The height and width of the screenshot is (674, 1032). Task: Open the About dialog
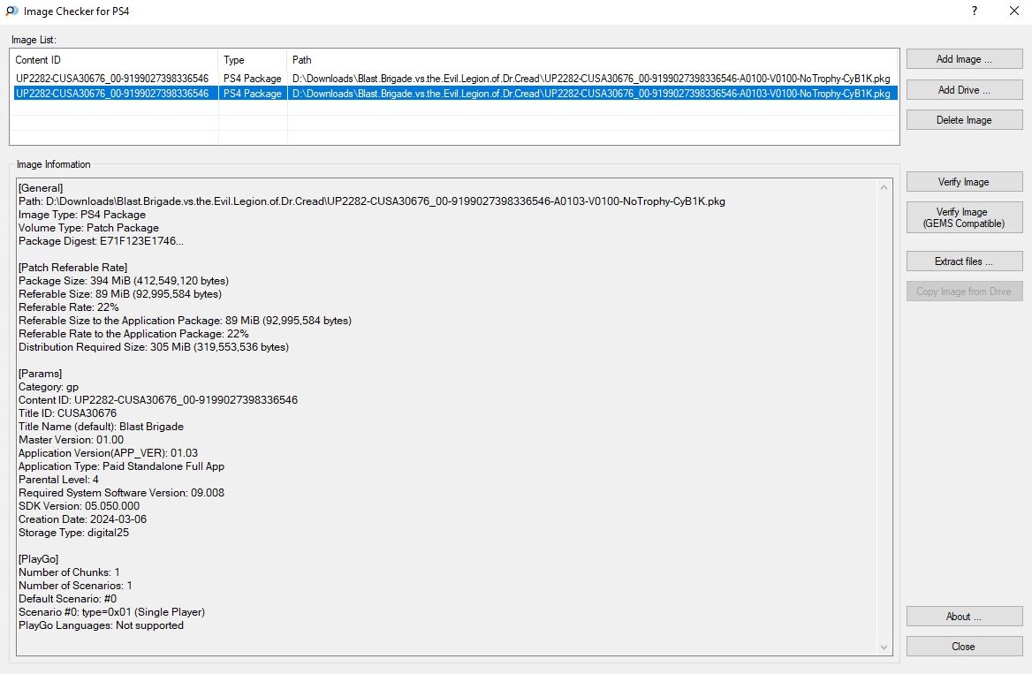click(x=964, y=616)
